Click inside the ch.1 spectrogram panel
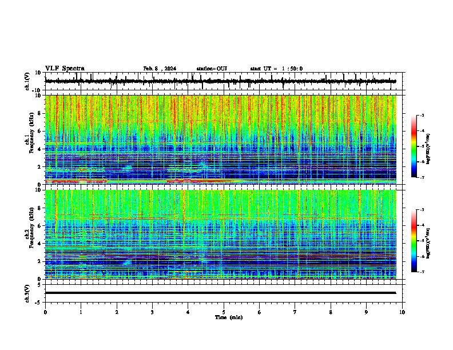Screen dimensions: 453x350 coord(221,140)
